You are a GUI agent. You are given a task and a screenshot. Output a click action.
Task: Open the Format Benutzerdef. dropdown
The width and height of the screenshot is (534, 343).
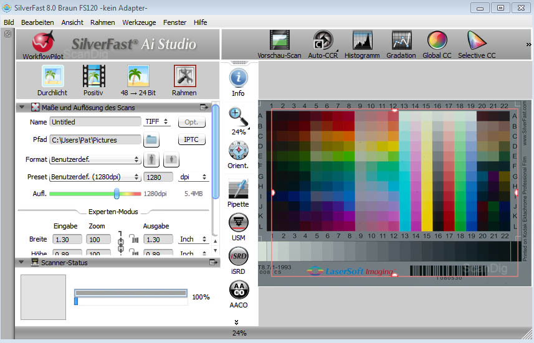coord(95,159)
